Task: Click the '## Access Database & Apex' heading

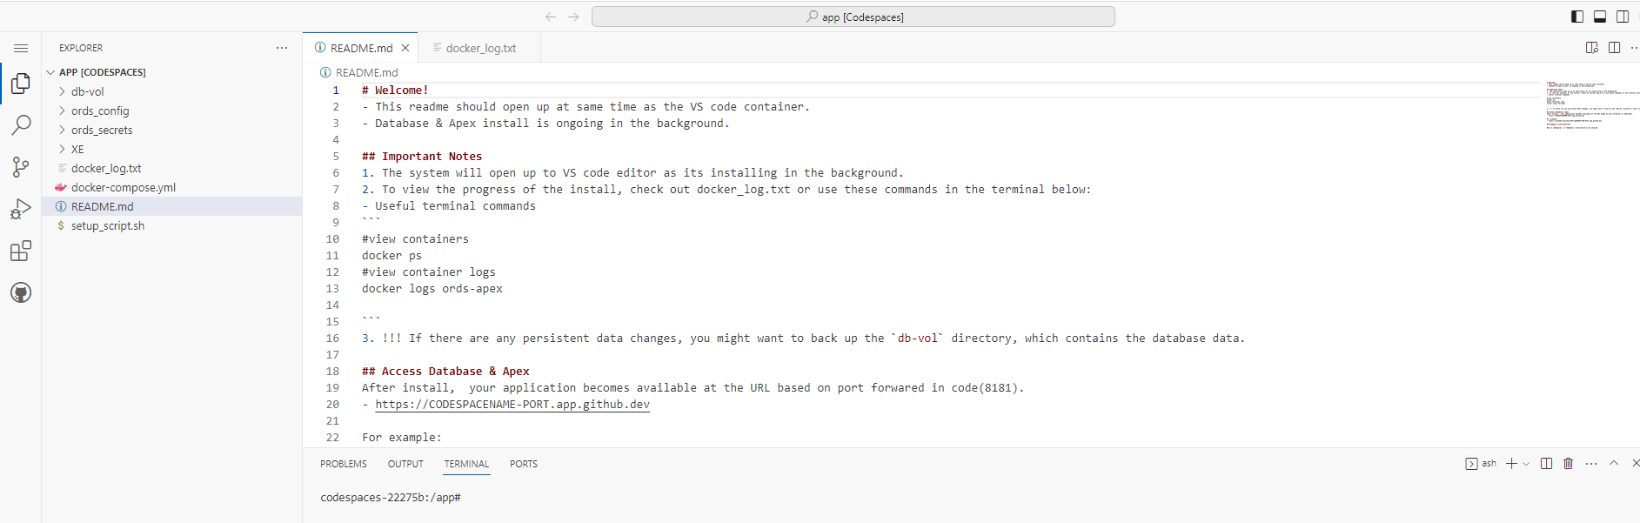Action: pyautogui.click(x=445, y=372)
